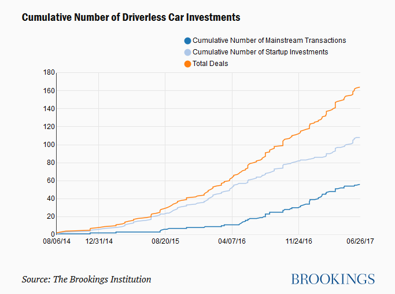Click the Source: The Brookings Institution text
This screenshot has height=294, width=395.
87,280
